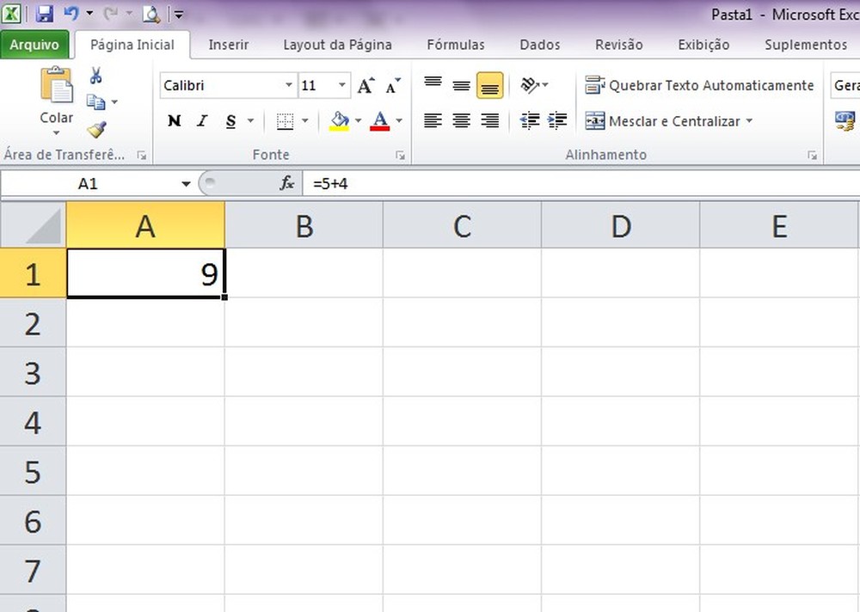This screenshot has height=612, width=860.
Task: Expand the borders style dropdown
Action: pos(304,120)
